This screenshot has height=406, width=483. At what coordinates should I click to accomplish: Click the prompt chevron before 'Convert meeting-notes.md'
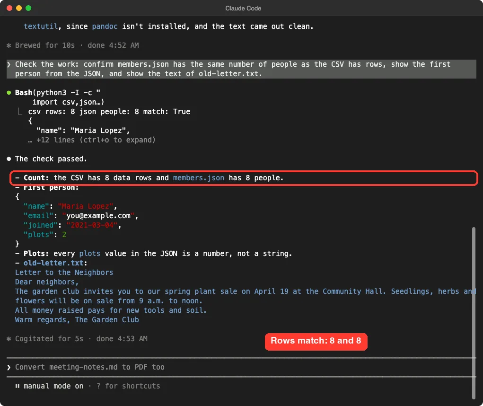pyautogui.click(x=9, y=367)
